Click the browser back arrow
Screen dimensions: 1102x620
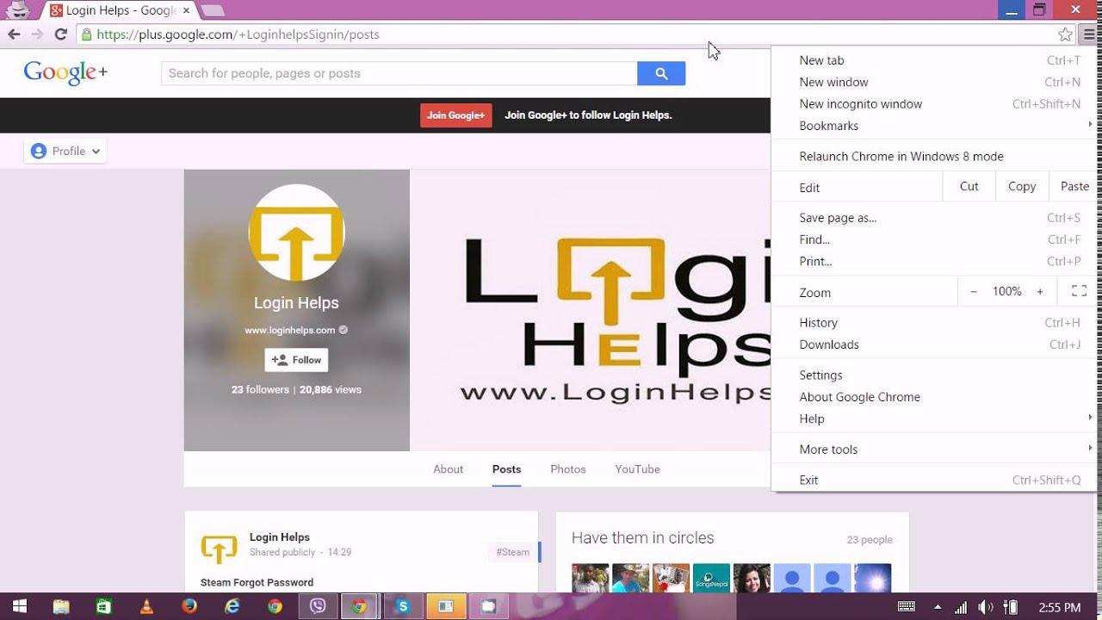pos(14,34)
